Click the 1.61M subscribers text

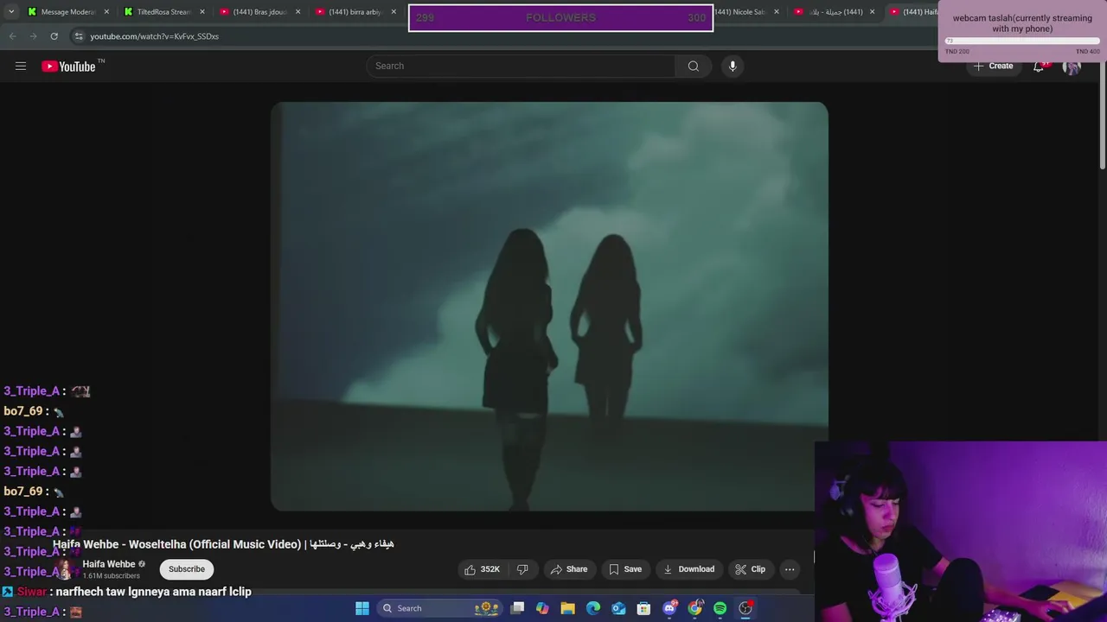[x=111, y=576]
